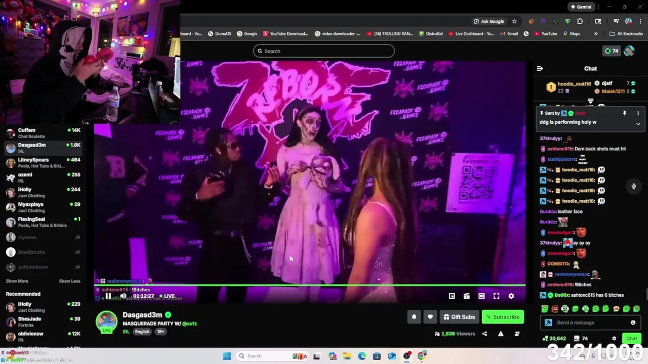Open the emote picker smiley in chat input
The height and width of the screenshot is (364, 648).
633,323
